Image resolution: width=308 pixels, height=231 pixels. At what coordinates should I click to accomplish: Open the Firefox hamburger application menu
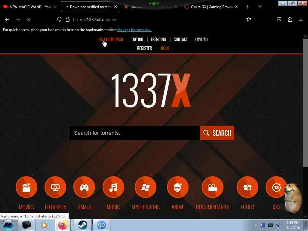click(x=301, y=19)
